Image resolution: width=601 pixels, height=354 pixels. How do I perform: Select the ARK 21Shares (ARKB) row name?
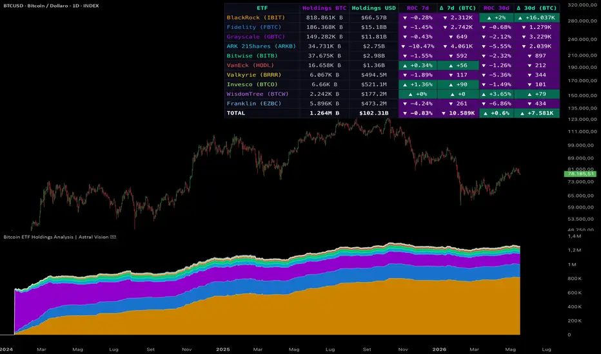261,46
